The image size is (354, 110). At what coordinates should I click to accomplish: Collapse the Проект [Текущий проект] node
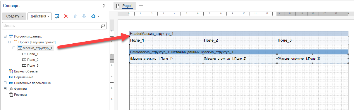pyautogui.click(x=10, y=42)
